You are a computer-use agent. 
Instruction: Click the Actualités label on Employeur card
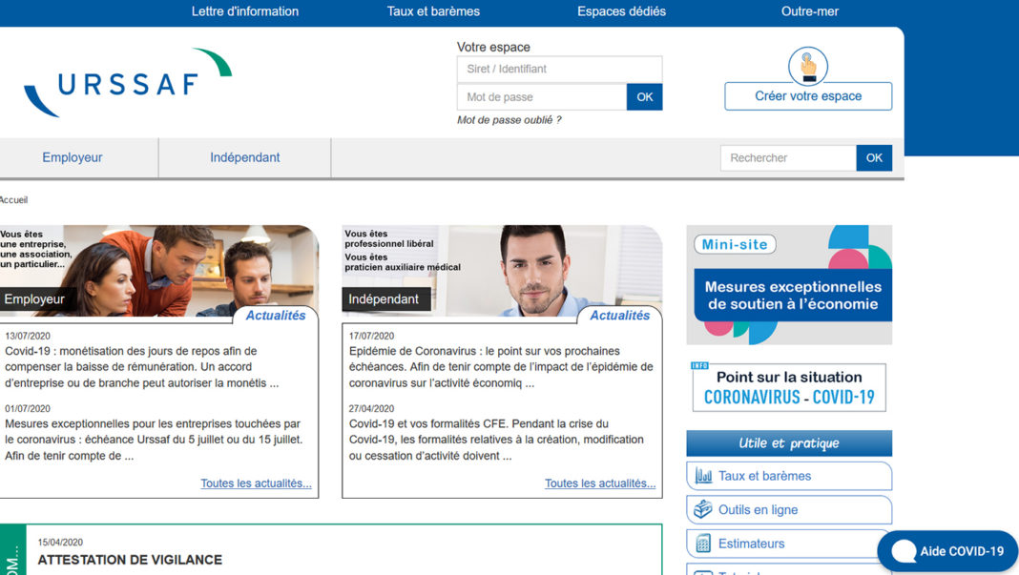276,315
